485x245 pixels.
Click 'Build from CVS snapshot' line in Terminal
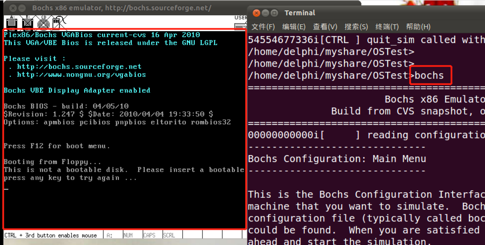[408, 111]
